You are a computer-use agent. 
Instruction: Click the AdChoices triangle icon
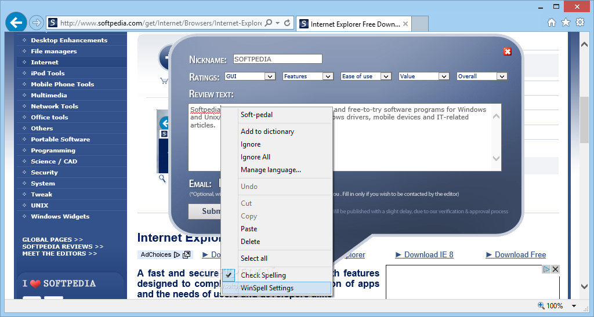(176, 254)
